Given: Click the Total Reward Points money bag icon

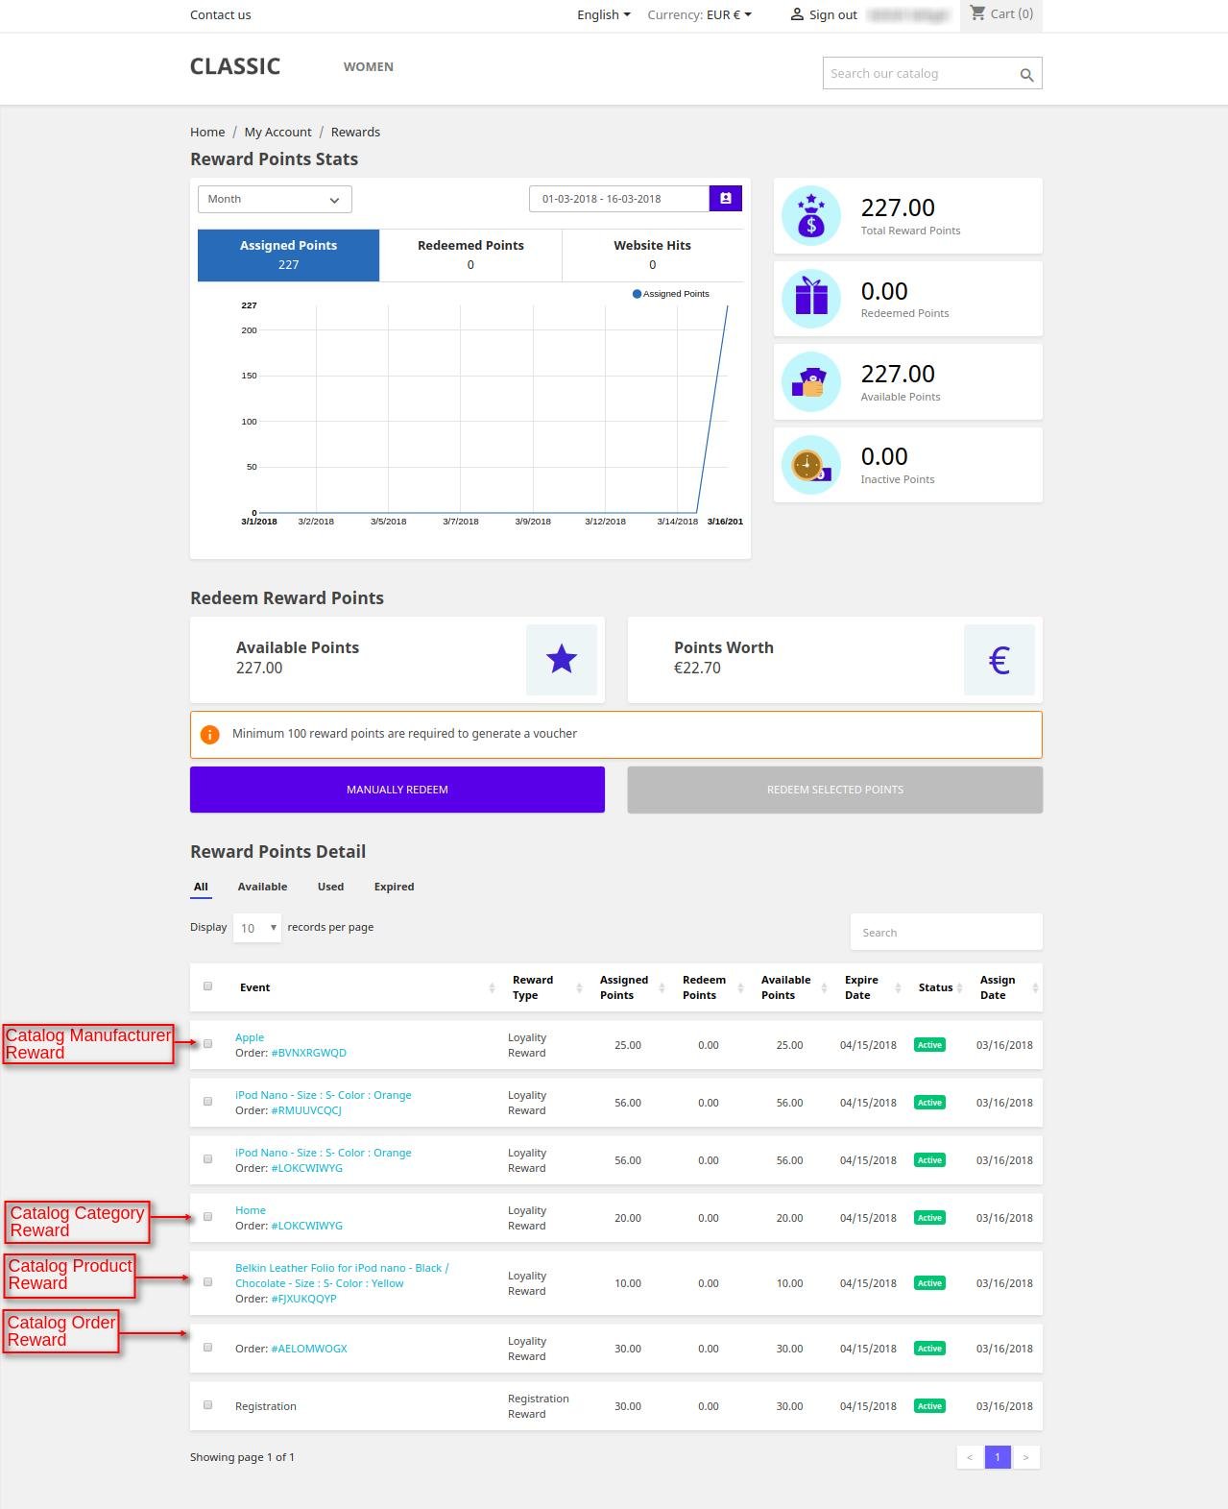Looking at the screenshot, I should [x=811, y=215].
